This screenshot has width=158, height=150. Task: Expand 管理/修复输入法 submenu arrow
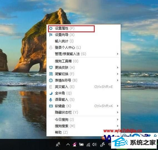click(117, 54)
